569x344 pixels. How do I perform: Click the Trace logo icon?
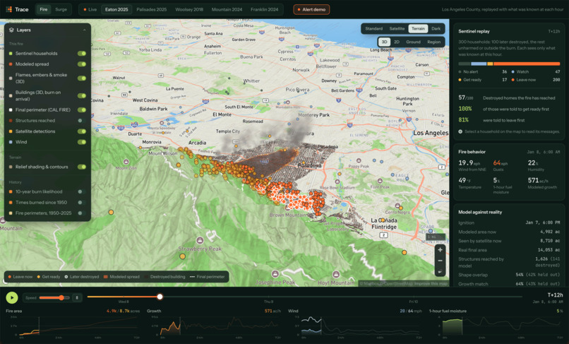coord(9,9)
